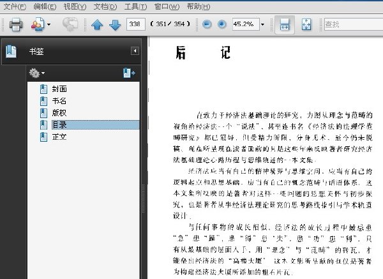The image size is (383, 279).
Task: Zoom out with the minus button
Action: tap(207, 24)
